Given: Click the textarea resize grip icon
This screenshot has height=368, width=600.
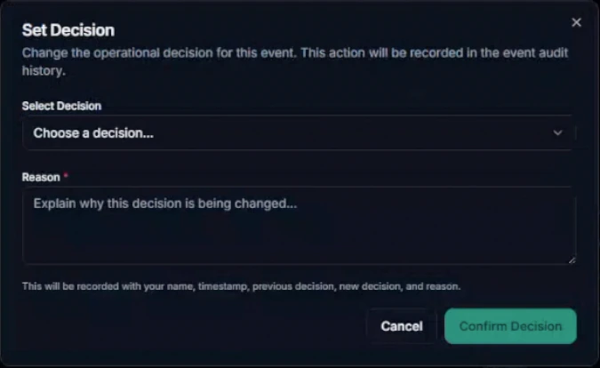Looking at the screenshot, I should (x=572, y=260).
